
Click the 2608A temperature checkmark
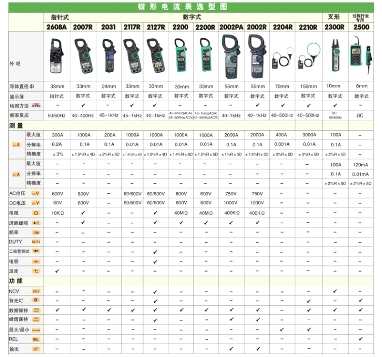(58, 271)
